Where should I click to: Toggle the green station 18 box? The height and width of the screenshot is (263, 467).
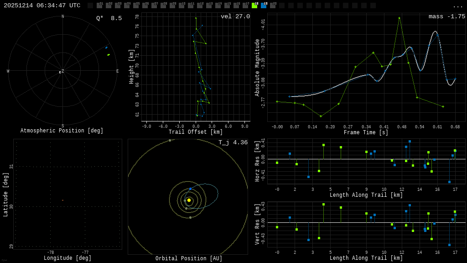(254, 5)
